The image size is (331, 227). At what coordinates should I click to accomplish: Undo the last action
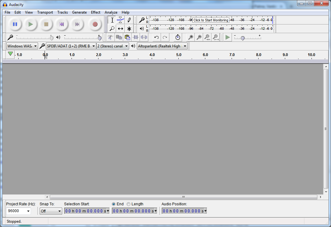[x=156, y=37]
